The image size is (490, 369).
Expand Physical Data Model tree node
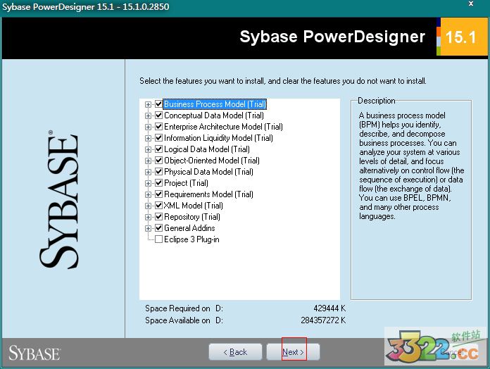[148, 172]
